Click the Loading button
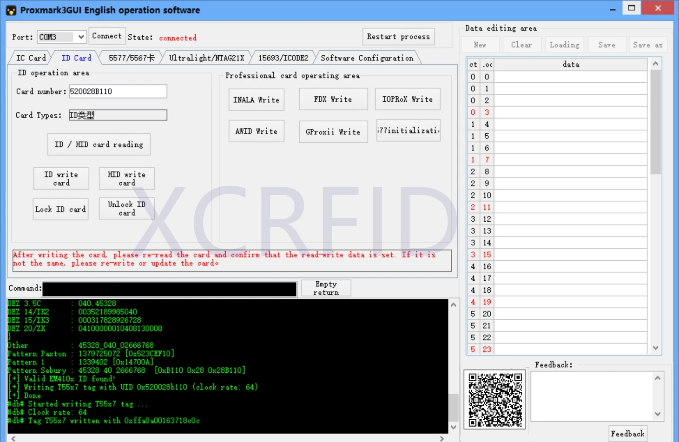 pyautogui.click(x=564, y=45)
